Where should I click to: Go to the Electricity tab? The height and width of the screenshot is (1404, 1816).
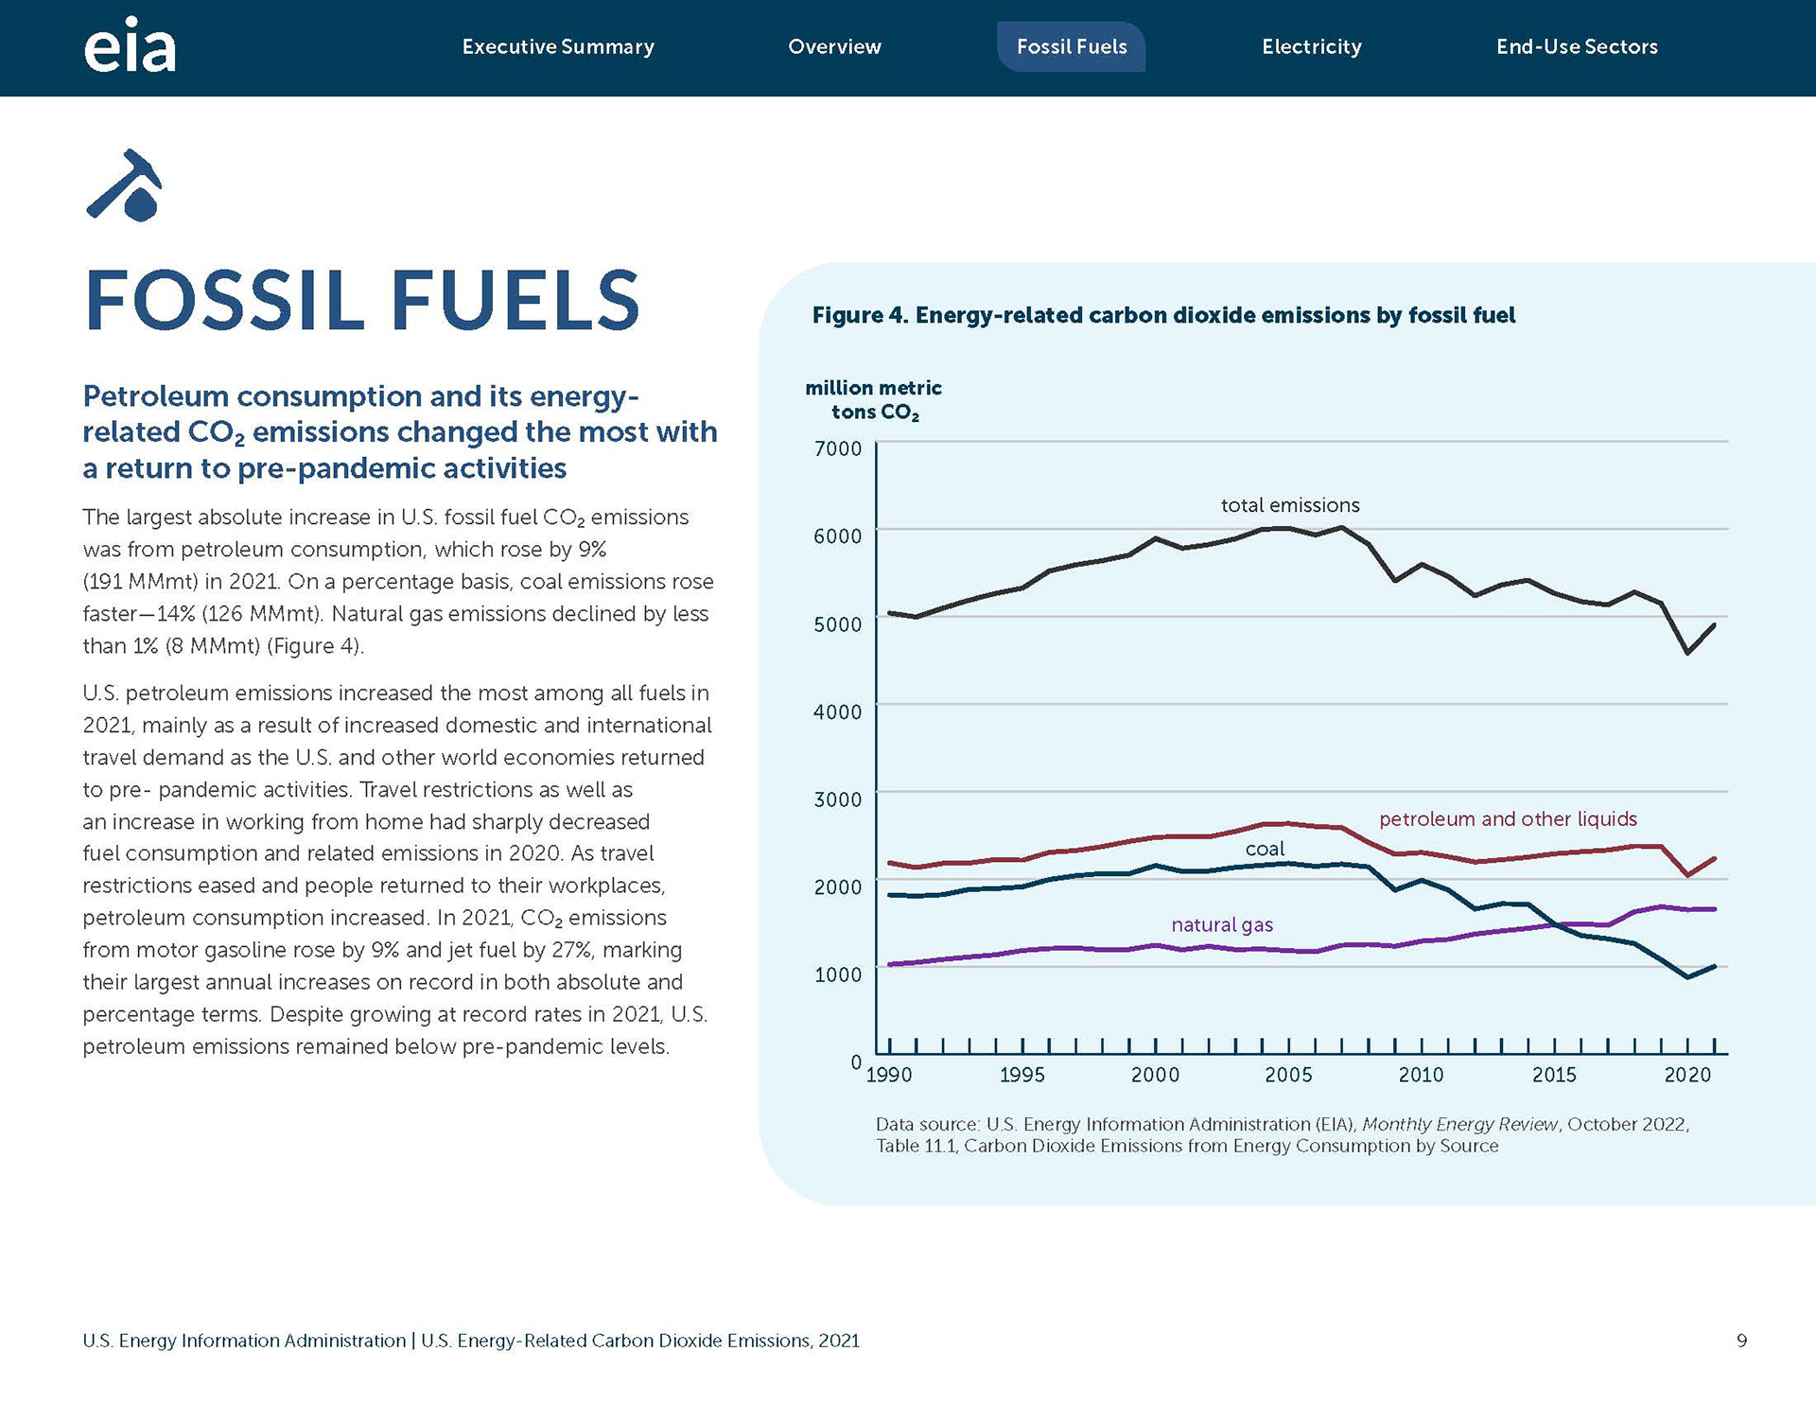1312,46
